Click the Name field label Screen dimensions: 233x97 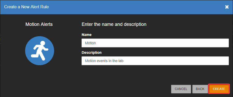pyautogui.click(x=87, y=35)
